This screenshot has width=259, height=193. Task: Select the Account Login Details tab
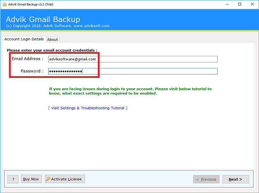click(x=24, y=39)
